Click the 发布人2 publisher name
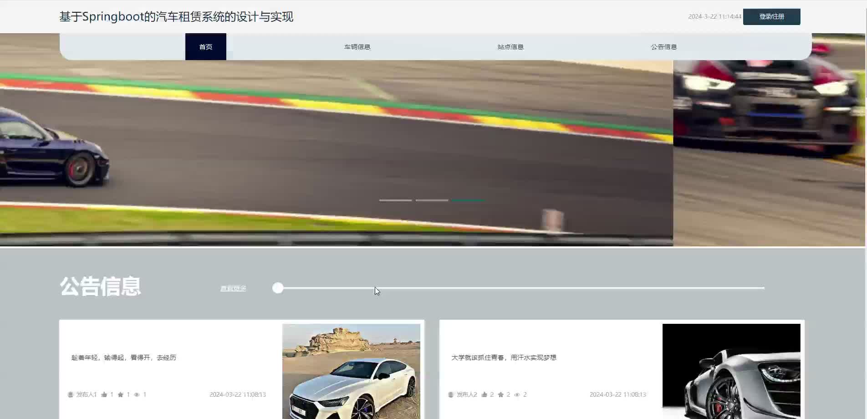867x419 pixels. coord(467,394)
